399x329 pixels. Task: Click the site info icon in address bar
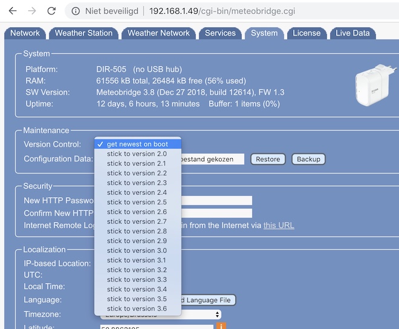point(76,11)
